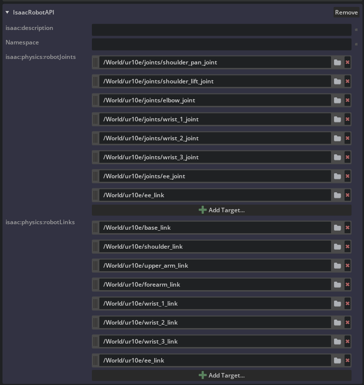Click the isaac:description text field
Screen dimensions: 364x385
click(x=221, y=29)
